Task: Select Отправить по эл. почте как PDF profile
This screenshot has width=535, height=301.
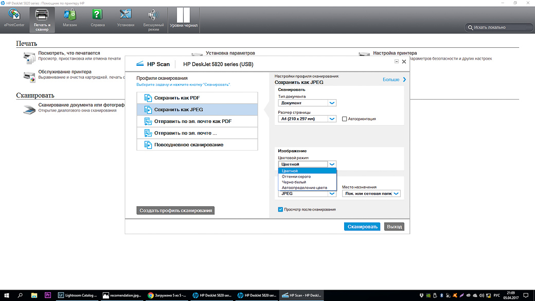Action: coord(197,121)
